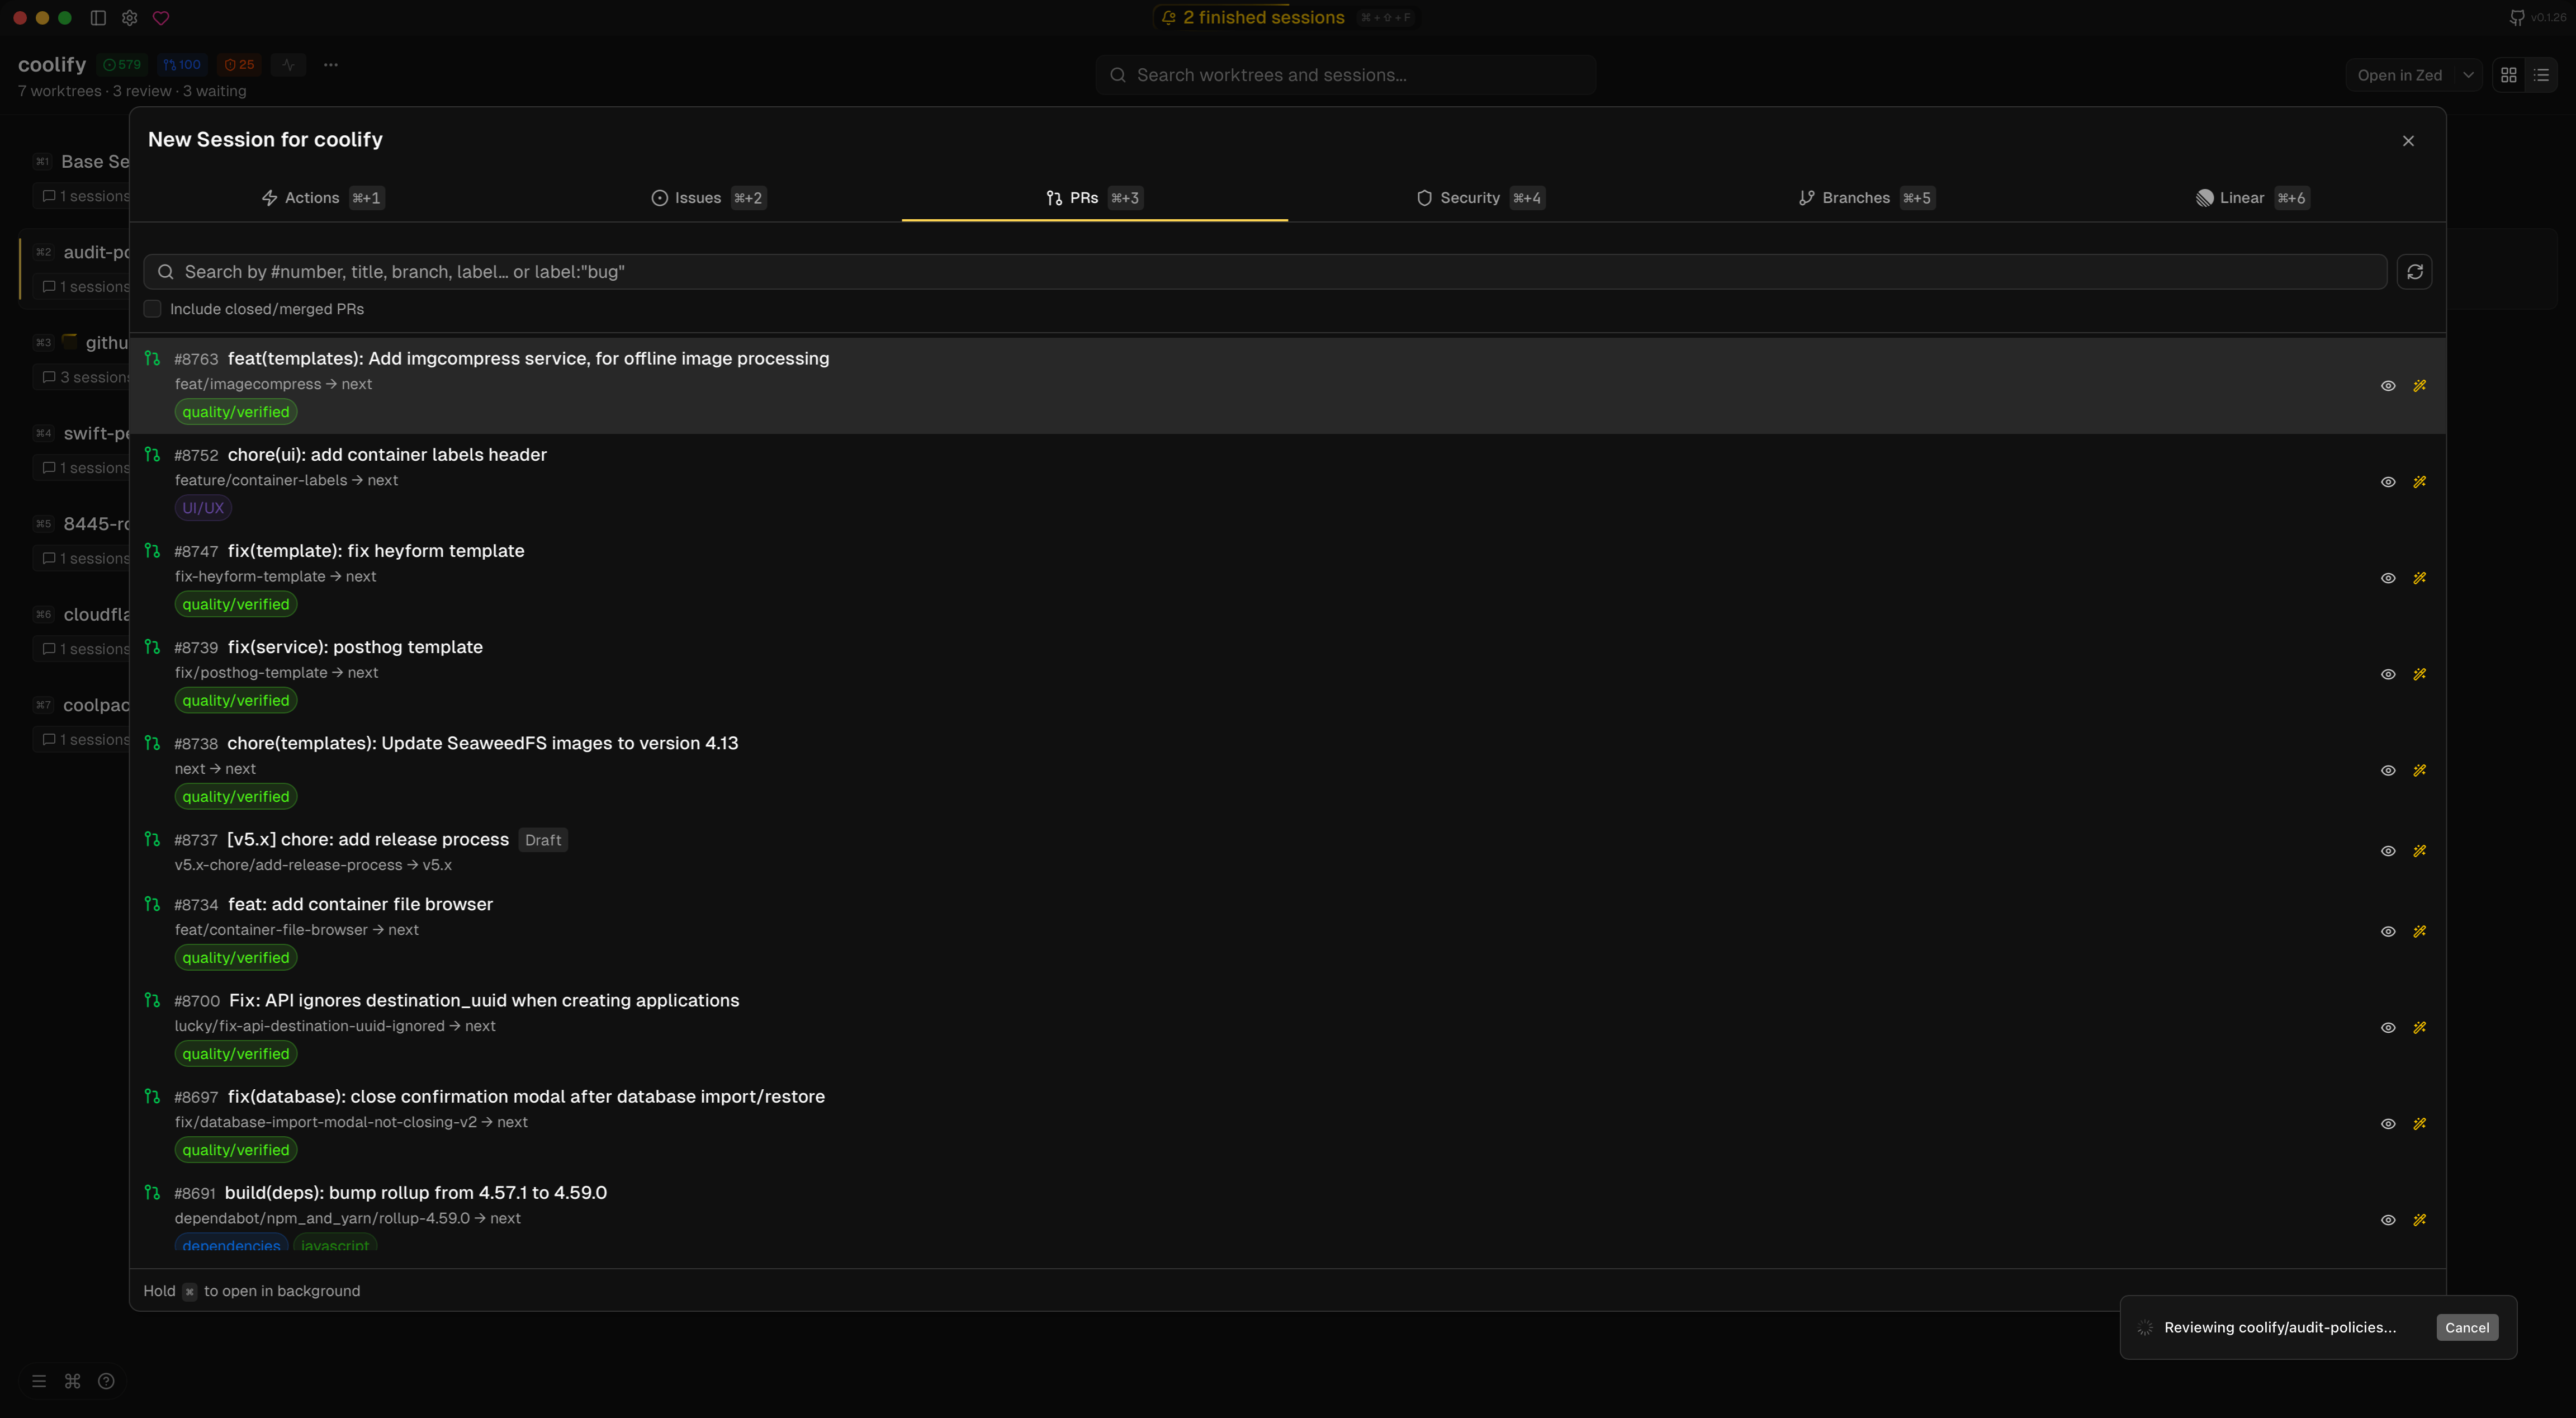Click the pull requests count badge showing 100

coord(181,63)
